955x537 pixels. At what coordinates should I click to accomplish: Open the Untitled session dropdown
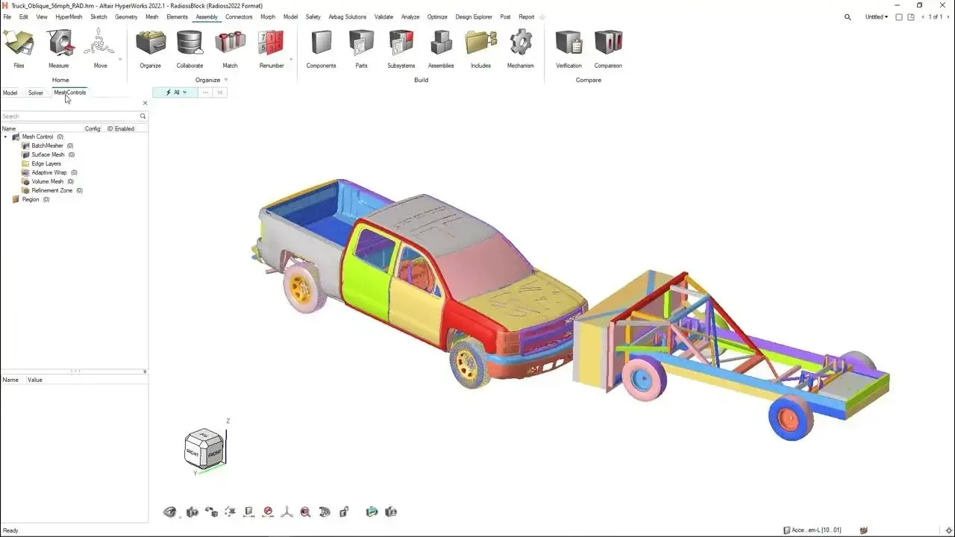tap(876, 16)
